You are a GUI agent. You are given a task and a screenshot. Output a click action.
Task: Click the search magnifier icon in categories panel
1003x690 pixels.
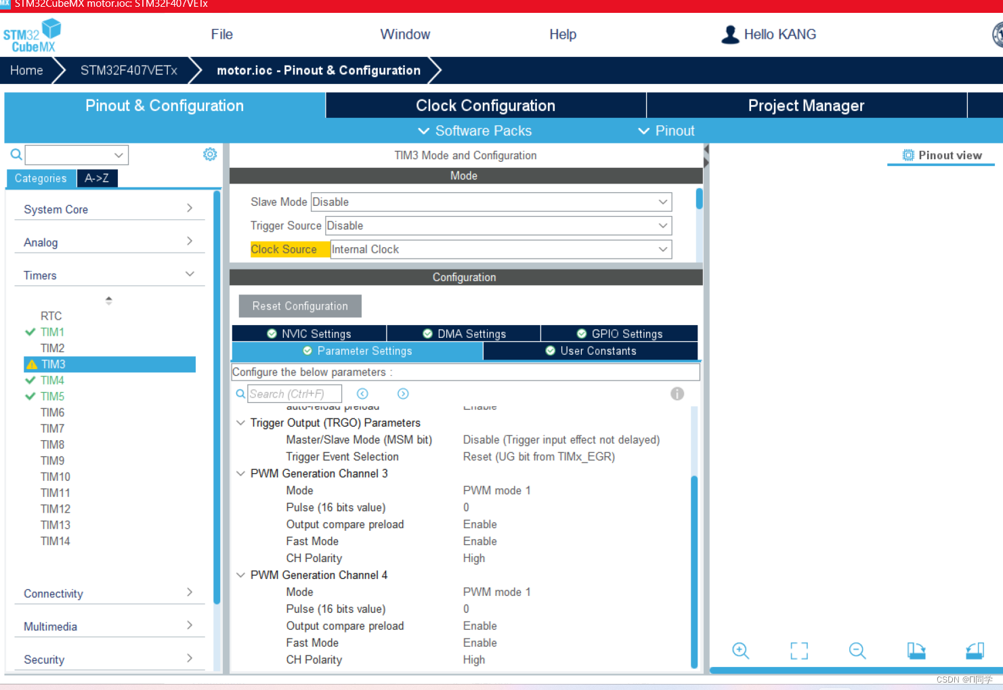16,155
